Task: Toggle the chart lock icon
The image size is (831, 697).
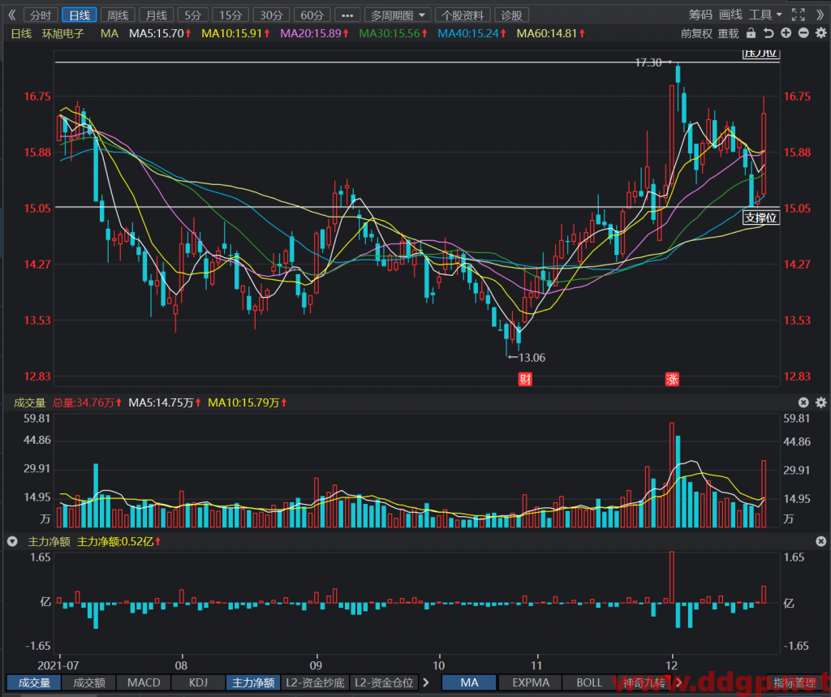Action: tap(751, 33)
